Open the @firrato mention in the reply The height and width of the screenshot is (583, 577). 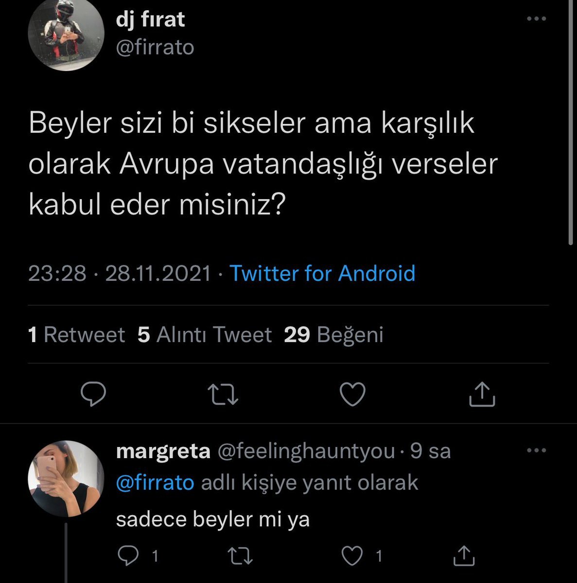(x=155, y=482)
